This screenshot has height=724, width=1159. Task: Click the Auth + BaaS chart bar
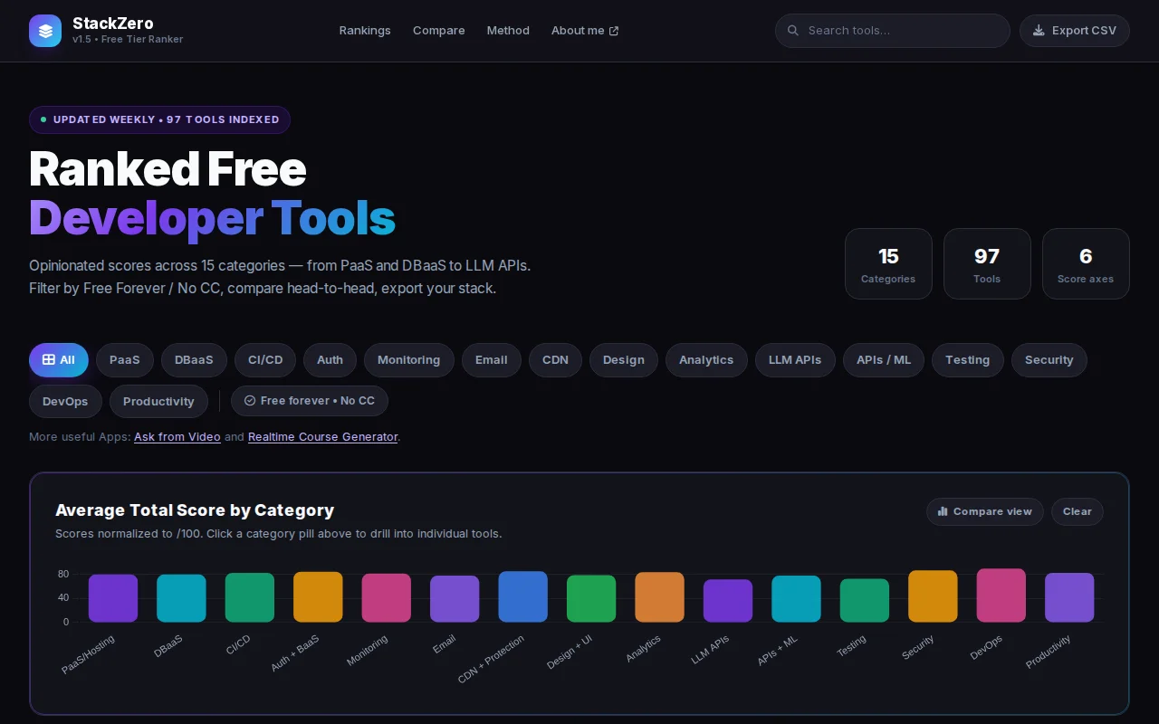pos(318,597)
